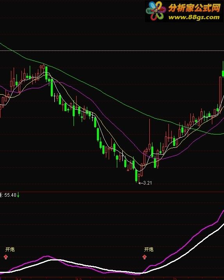Click the red arrow below the 开炮 signal after the 3.21 low
The height and width of the screenshot is (280, 224).
pos(145,257)
